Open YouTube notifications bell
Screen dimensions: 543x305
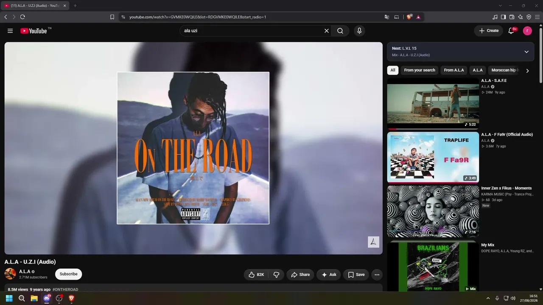511,31
